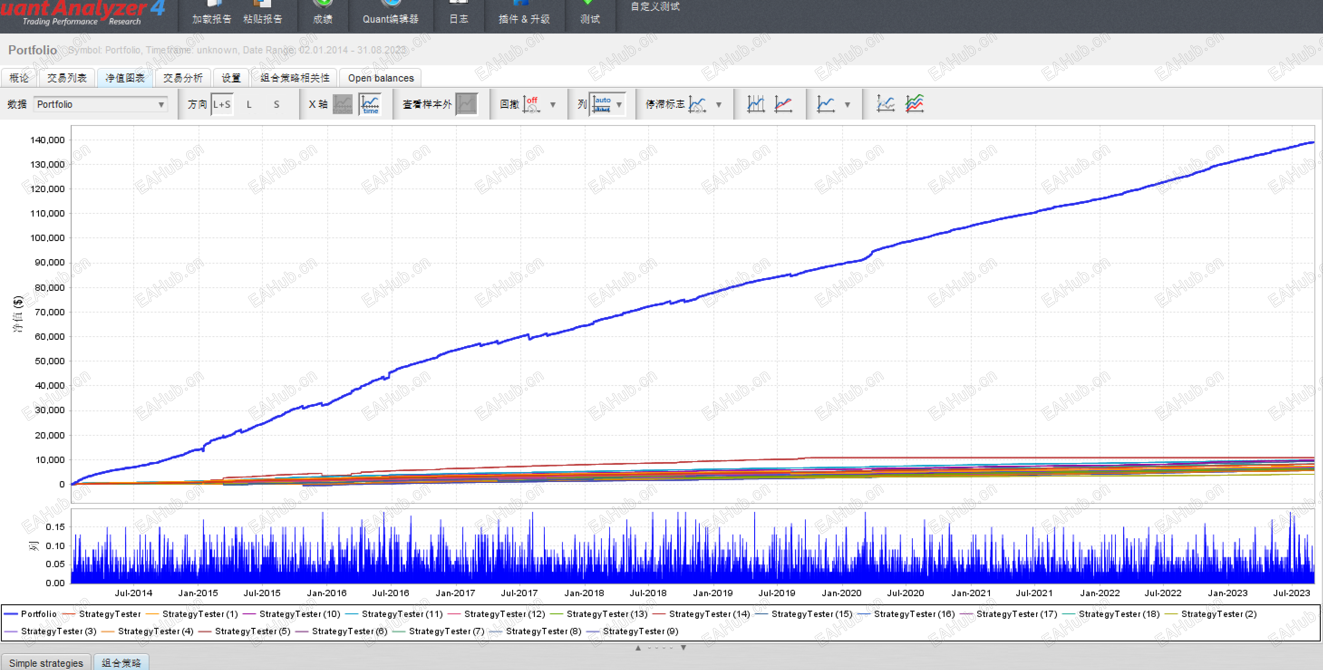Image resolution: width=1323 pixels, height=670 pixels.
Task: Expand the 回撤 drawdown dropdown arrow
Action: pos(553,105)
